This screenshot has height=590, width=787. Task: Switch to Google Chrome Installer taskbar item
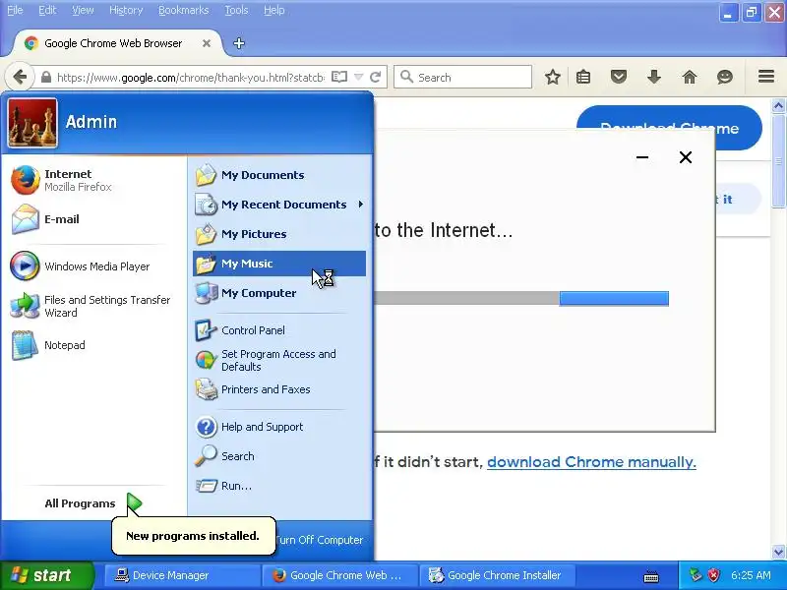(x=498, y=575)
